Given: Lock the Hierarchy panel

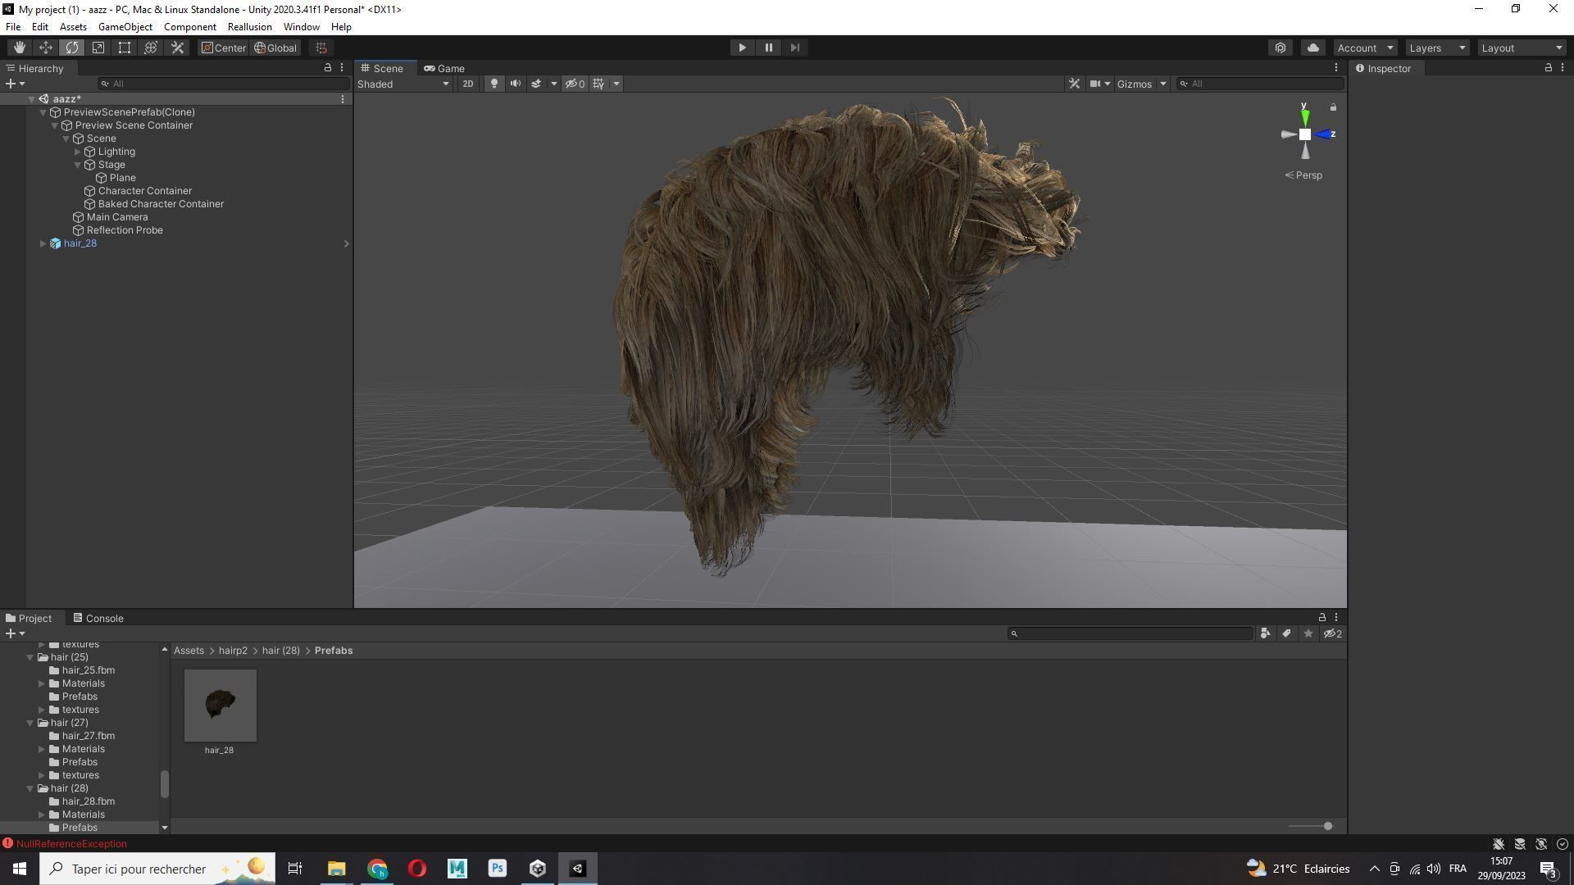Looking at the screenshot, I should pos(328,68).
